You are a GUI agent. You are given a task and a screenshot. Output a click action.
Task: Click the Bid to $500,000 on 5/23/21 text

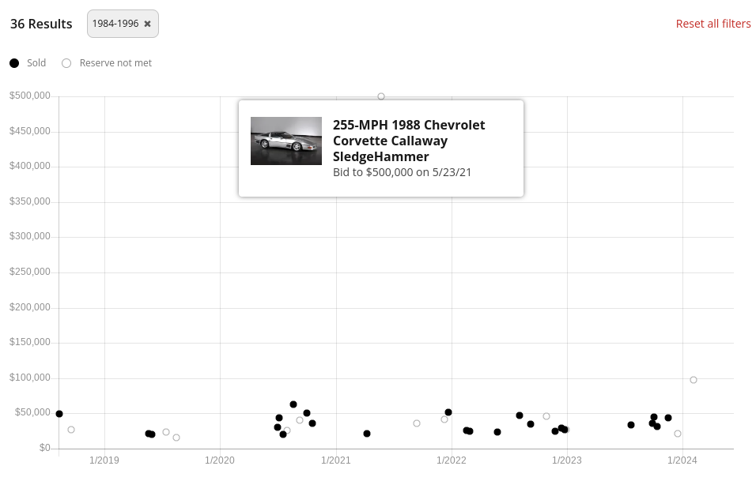click(x=402, y=172)
